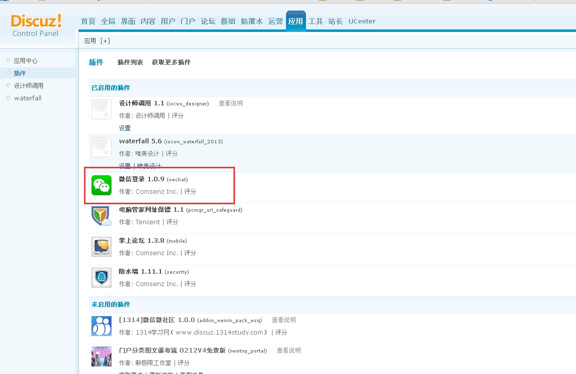
Task: Click the [+] link beside 应用 breadcrumb
Action: coord(105,41)
